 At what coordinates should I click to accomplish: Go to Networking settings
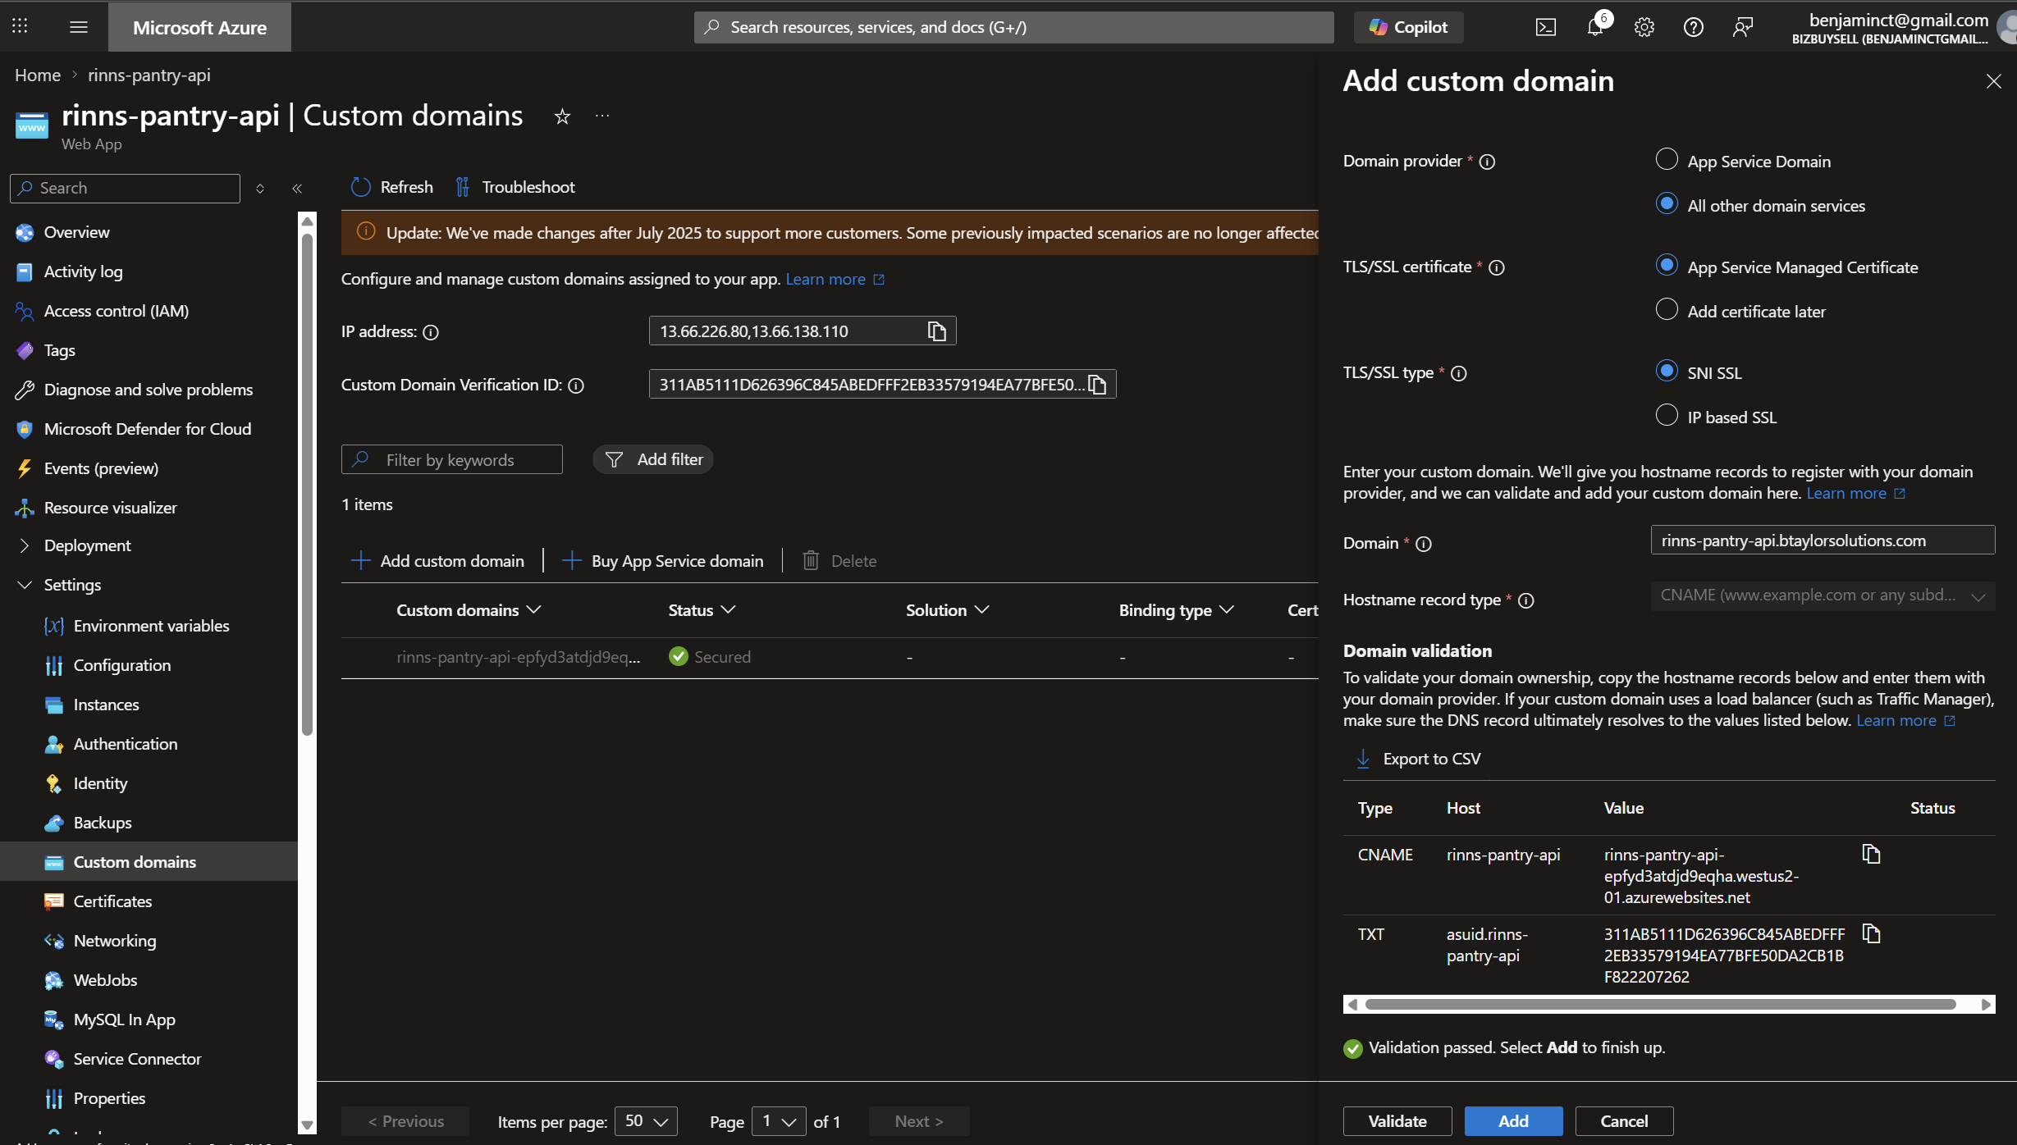114,941
